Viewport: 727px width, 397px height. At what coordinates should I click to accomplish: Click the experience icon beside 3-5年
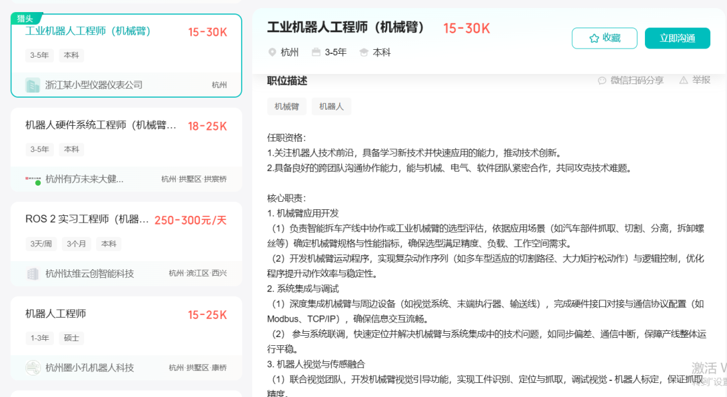pyautogui.click(x=316, y=52)
